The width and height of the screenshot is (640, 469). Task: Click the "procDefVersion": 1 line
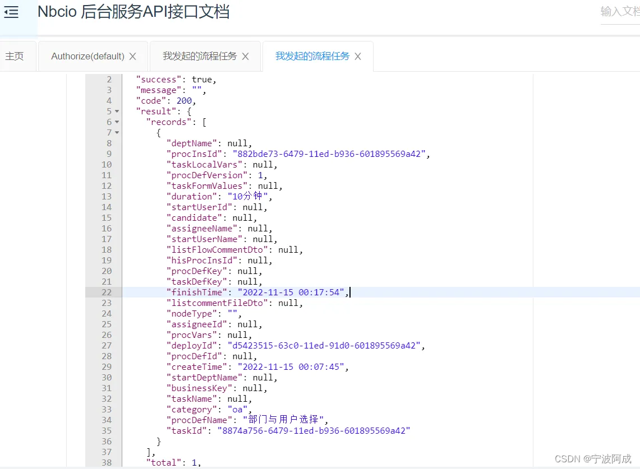[217, 175]
